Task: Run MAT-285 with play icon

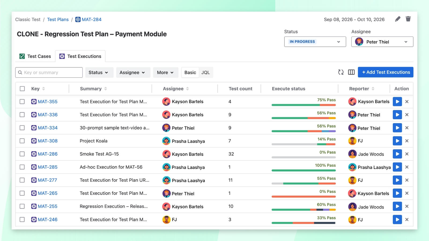Action: (397, 167)
